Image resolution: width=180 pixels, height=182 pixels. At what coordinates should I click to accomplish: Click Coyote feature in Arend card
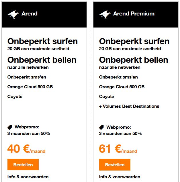(x=15, y=97)
